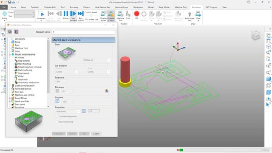Click the simulation progress bar at bottom
The image size is (272, 153).
click(x=221, y=150)
